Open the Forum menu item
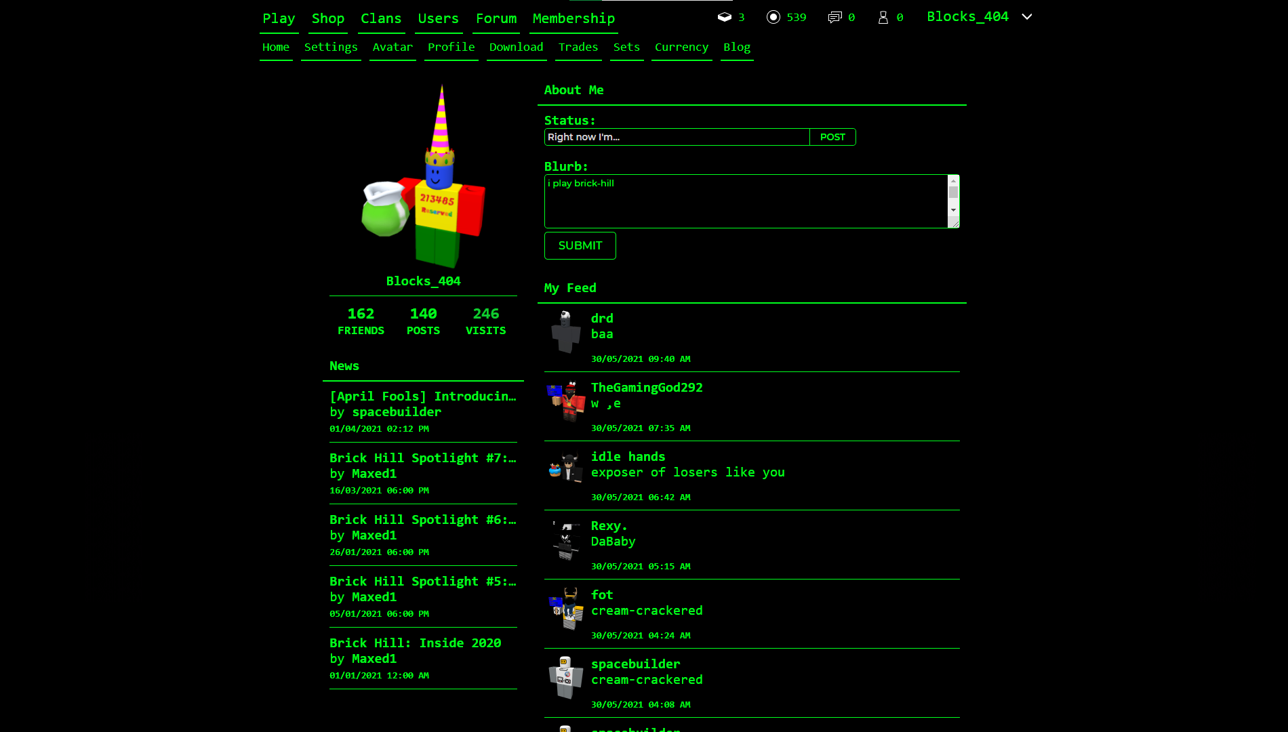The height and width of the screenshot is (732, 1288). point(496,19)
